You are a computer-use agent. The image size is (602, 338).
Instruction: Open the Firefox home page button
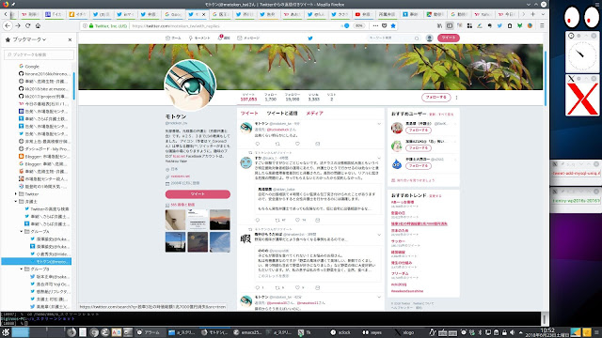pos(38,25)
